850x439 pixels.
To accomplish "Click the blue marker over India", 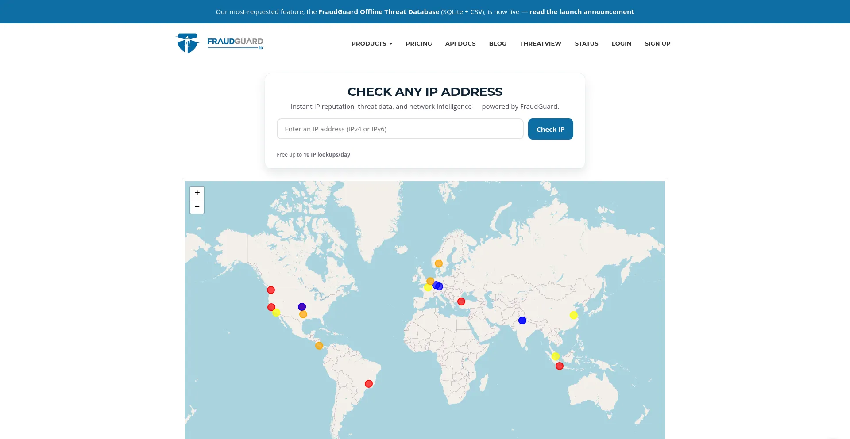I will pyautogui.click(x=522, y=320).
